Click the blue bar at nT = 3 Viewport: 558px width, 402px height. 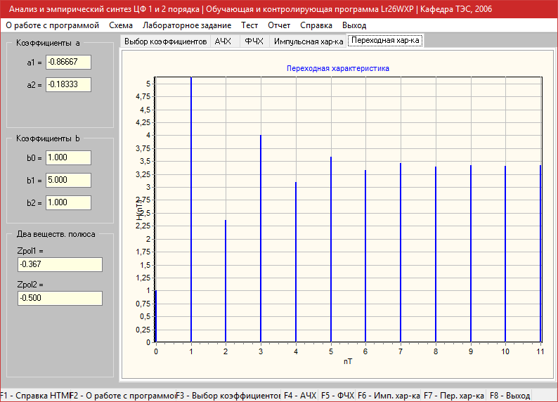261,239
